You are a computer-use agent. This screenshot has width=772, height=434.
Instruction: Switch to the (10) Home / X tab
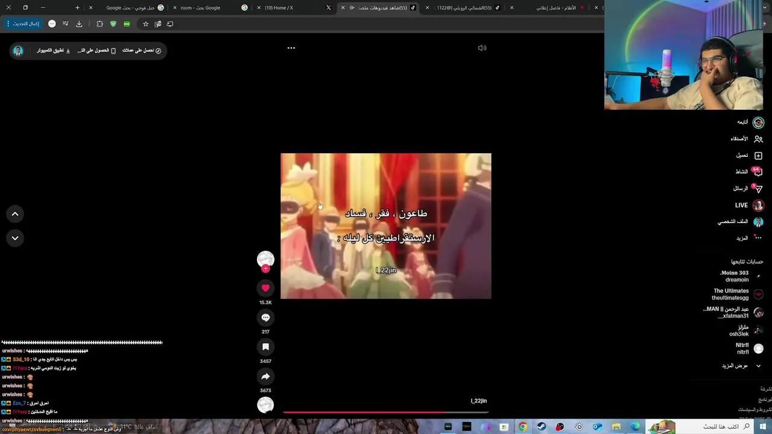[294, 8]
